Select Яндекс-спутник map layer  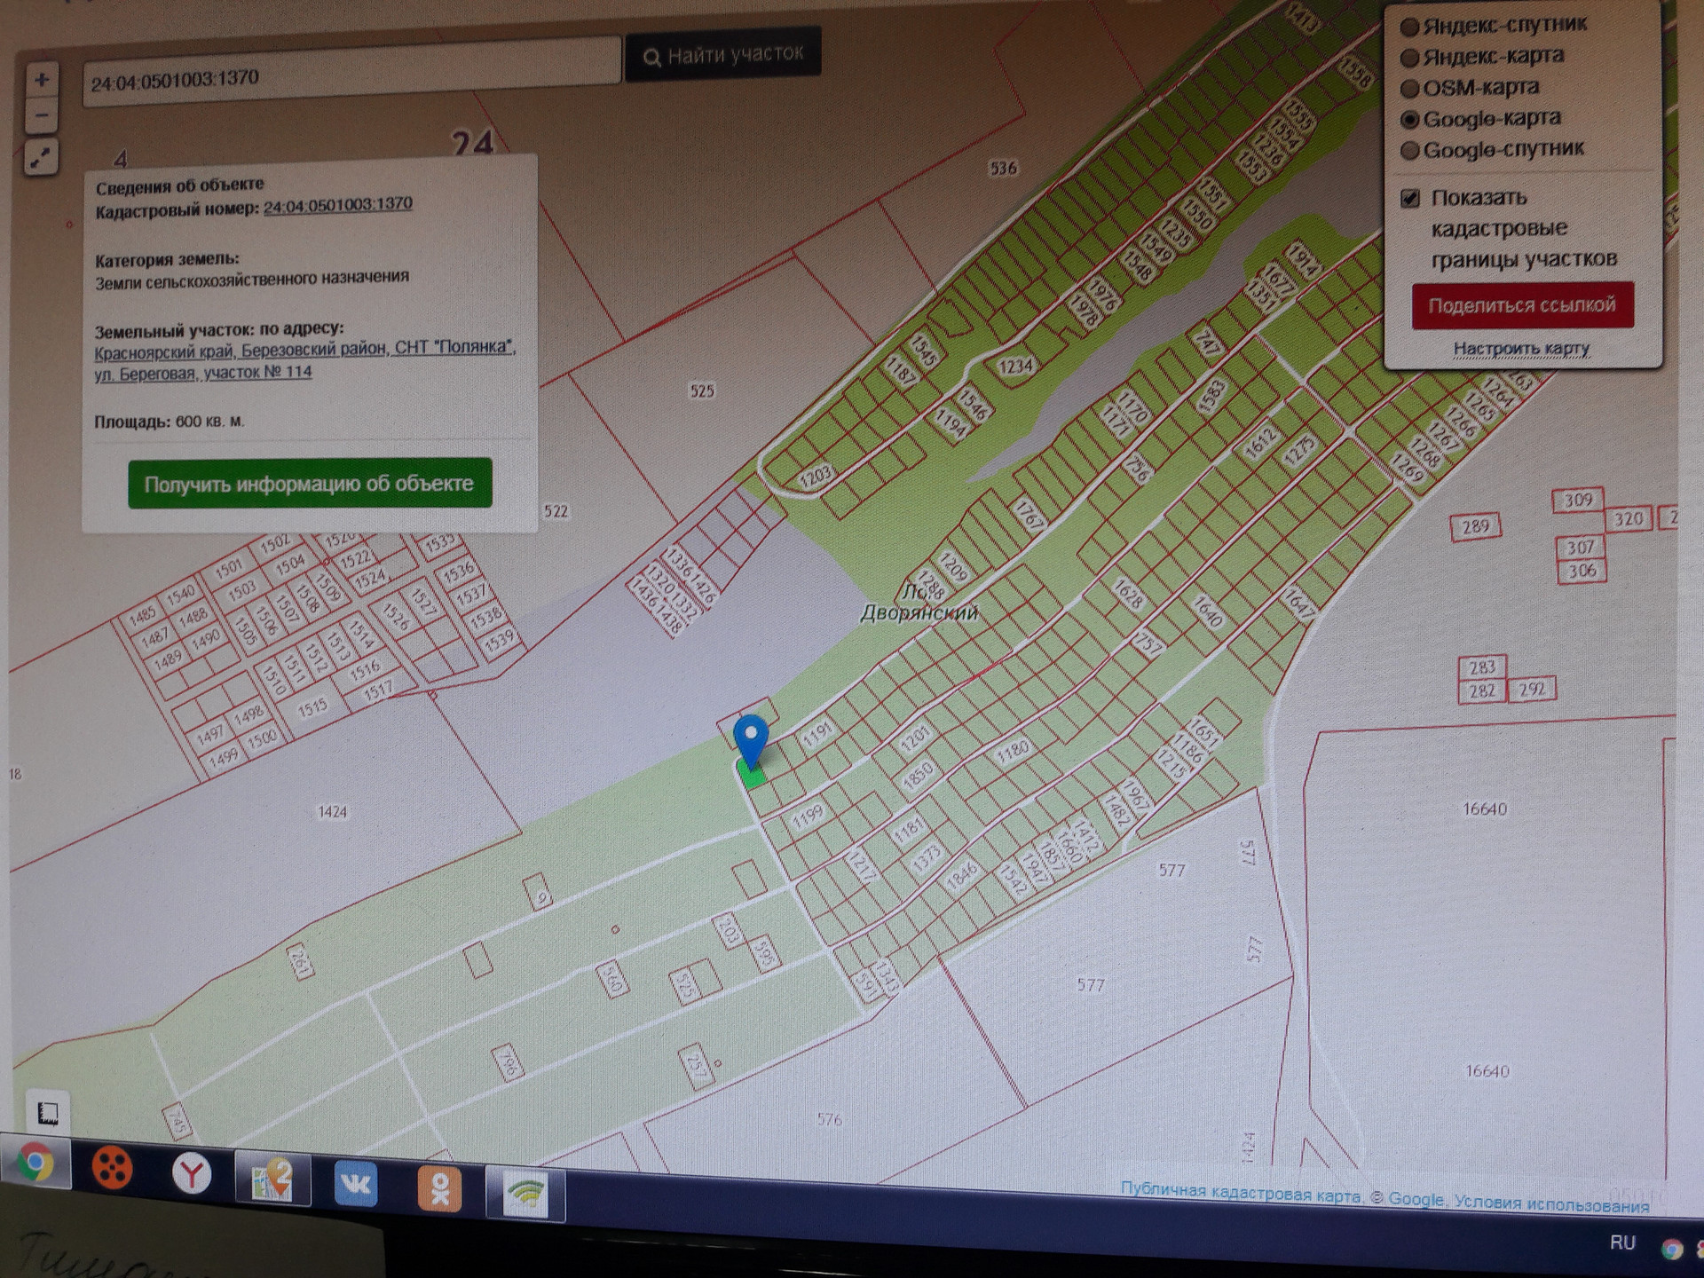coord(1409,27)
